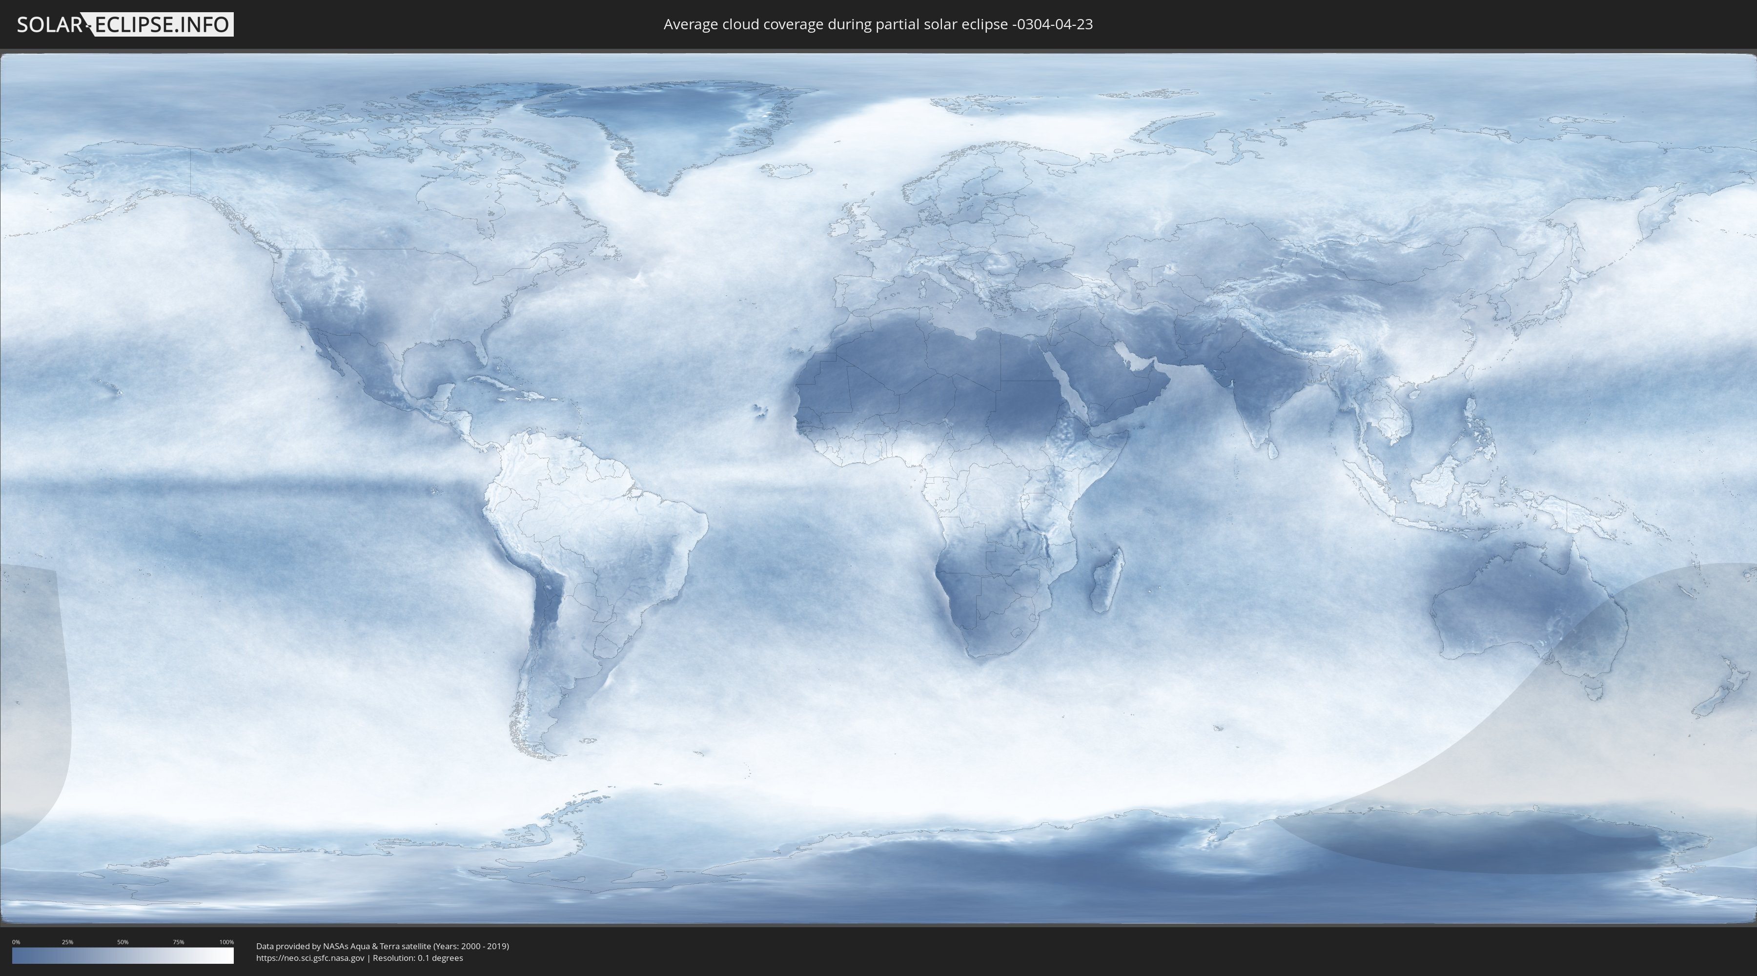Click the 25% legend label

click(x=67, y=942)
